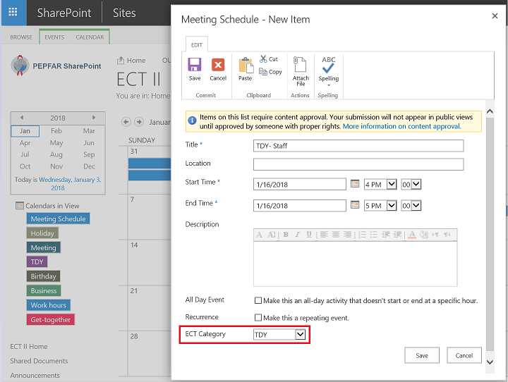Click the End Time date field
Viewport: 508px width, 382px height.
[299, 206]
